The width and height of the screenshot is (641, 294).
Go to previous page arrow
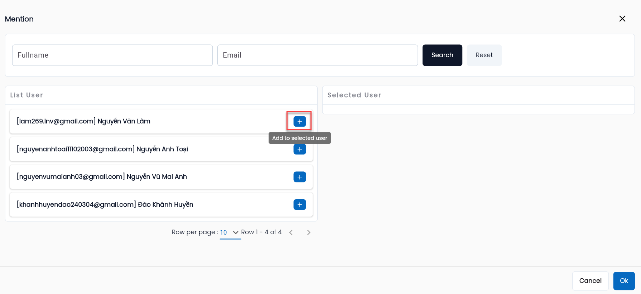pyautogui.click(x=291, y=232)
